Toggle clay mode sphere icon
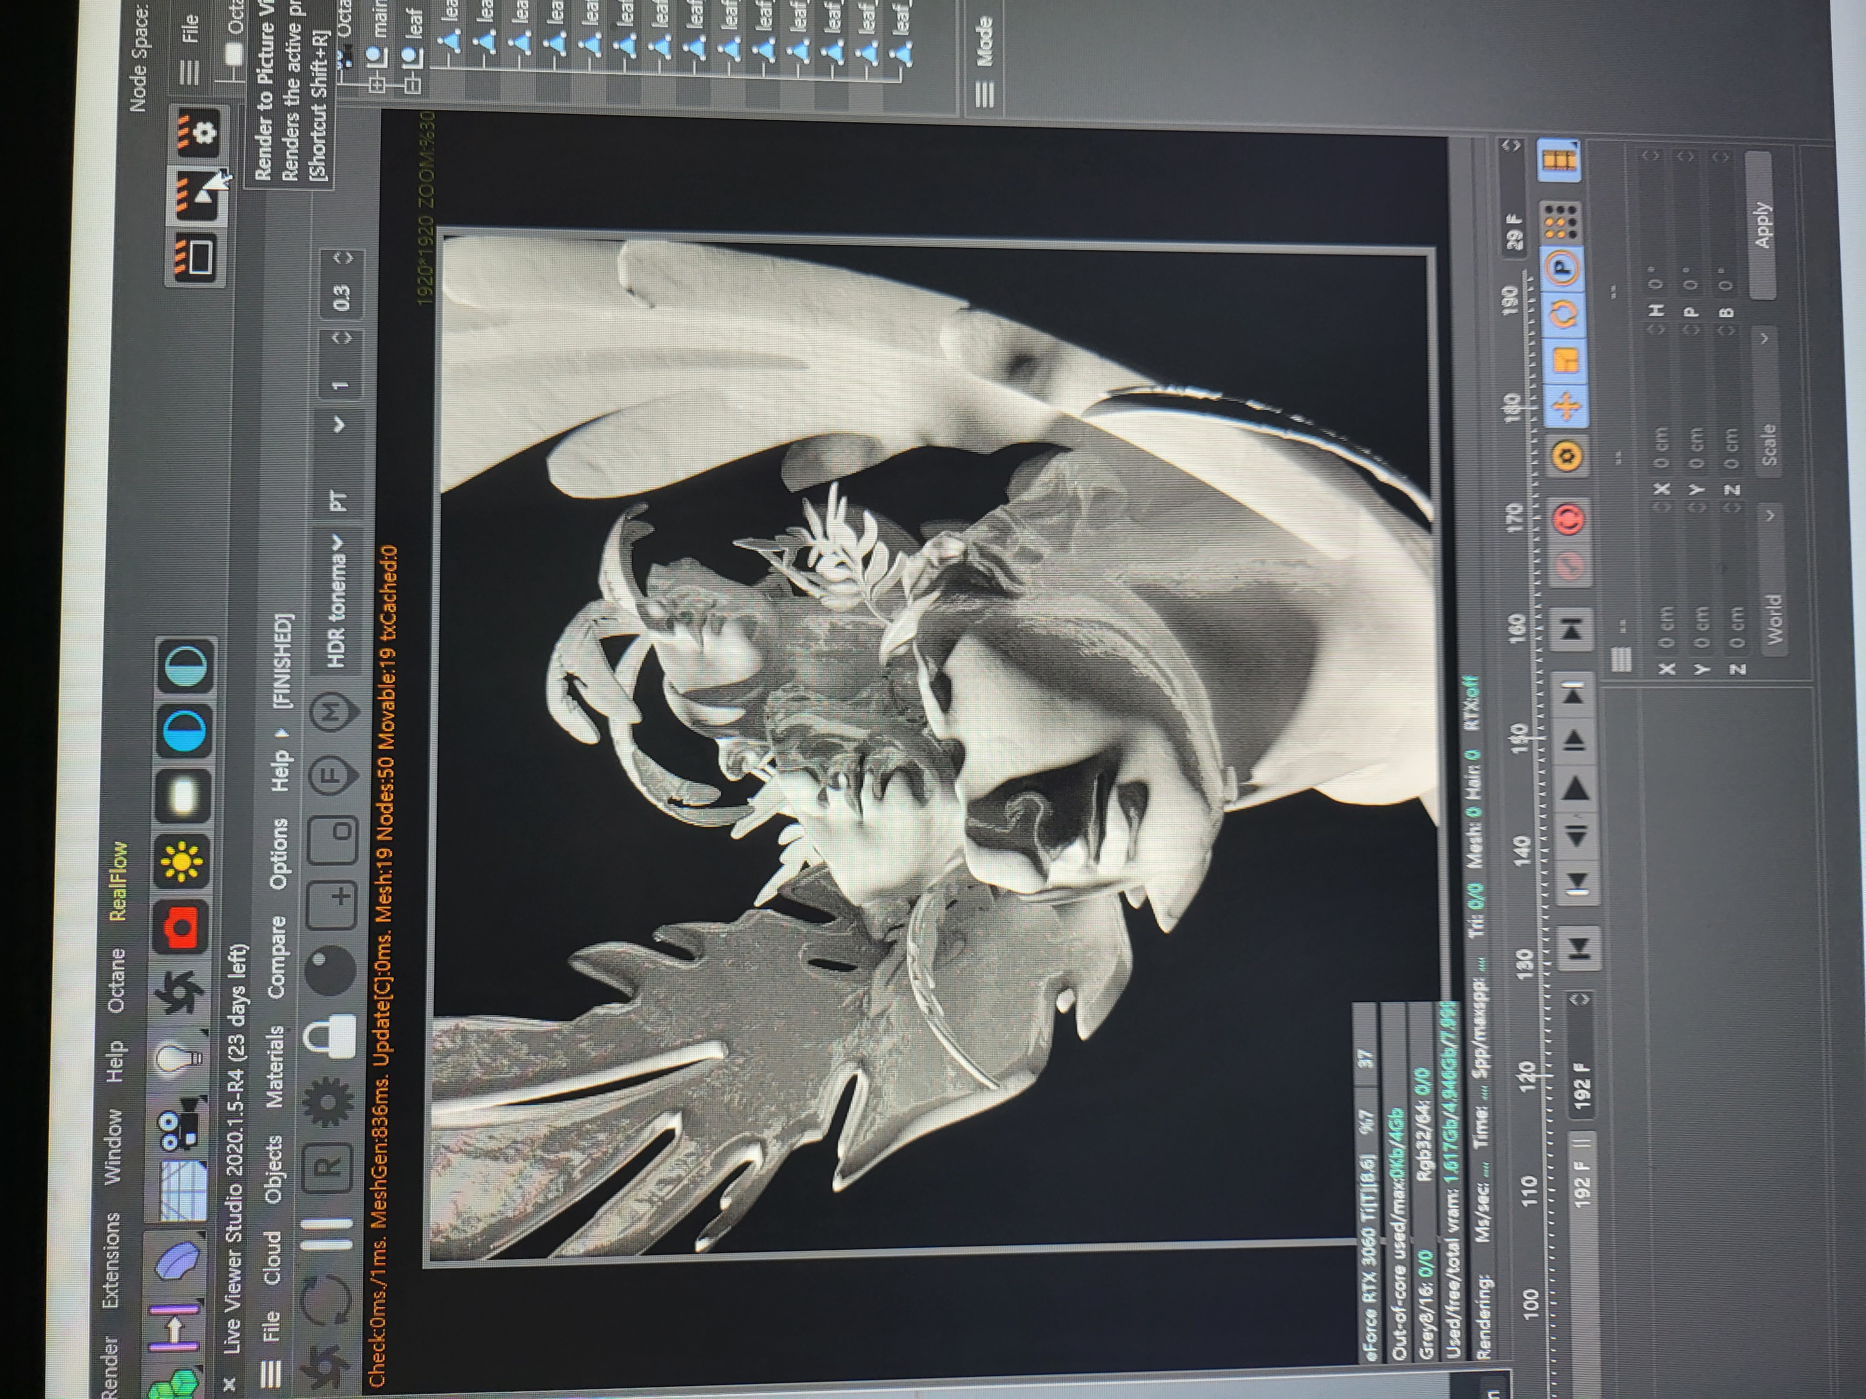The width and height of the screenshot is (1866, 1399). click(x=331, y=971)
